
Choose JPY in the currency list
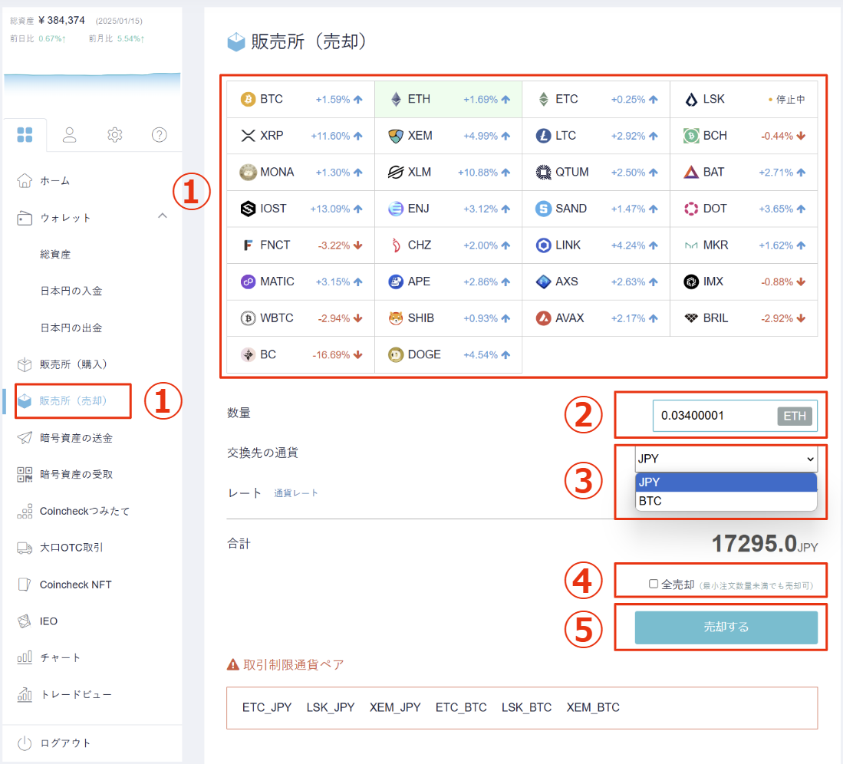(726, 482)
